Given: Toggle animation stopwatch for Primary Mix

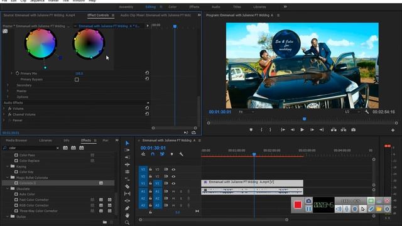Looking at the screenshot, I should point(18,73).
